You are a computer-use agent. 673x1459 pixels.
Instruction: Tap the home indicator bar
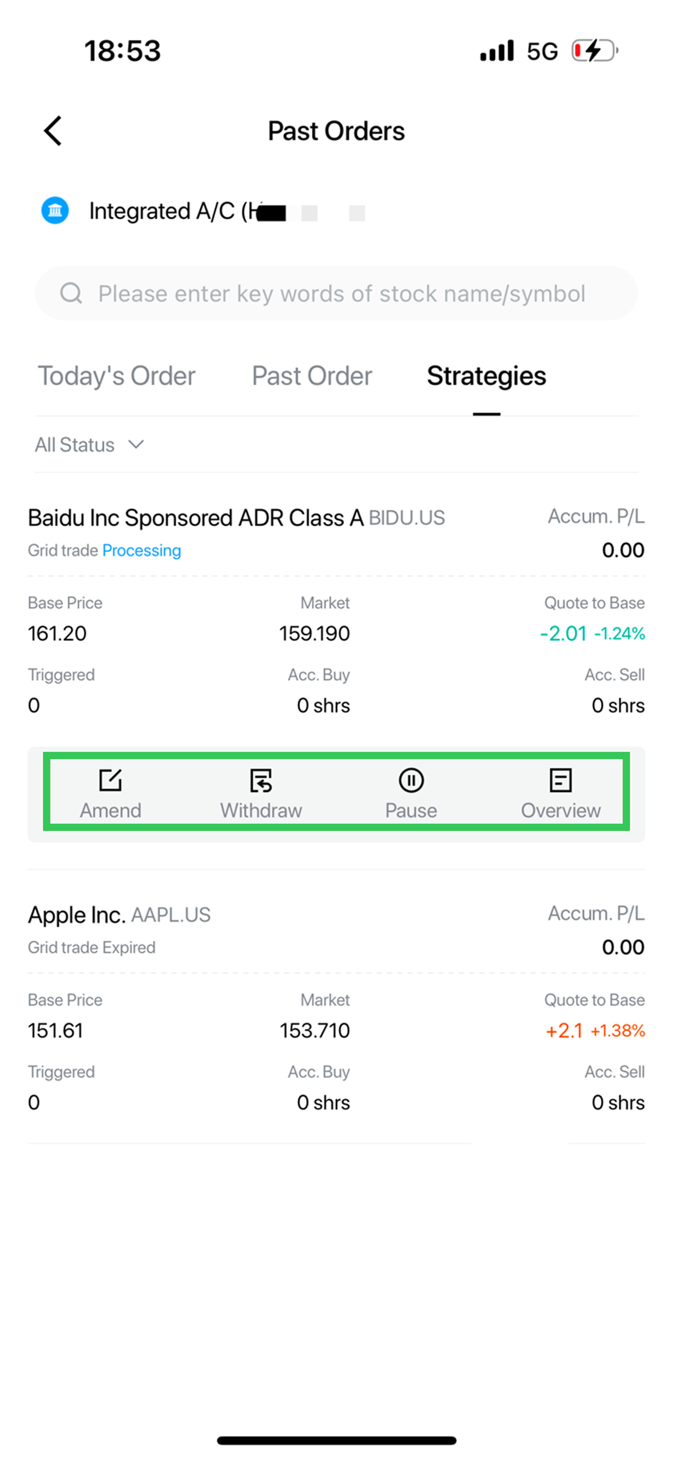coord(336,1440)
